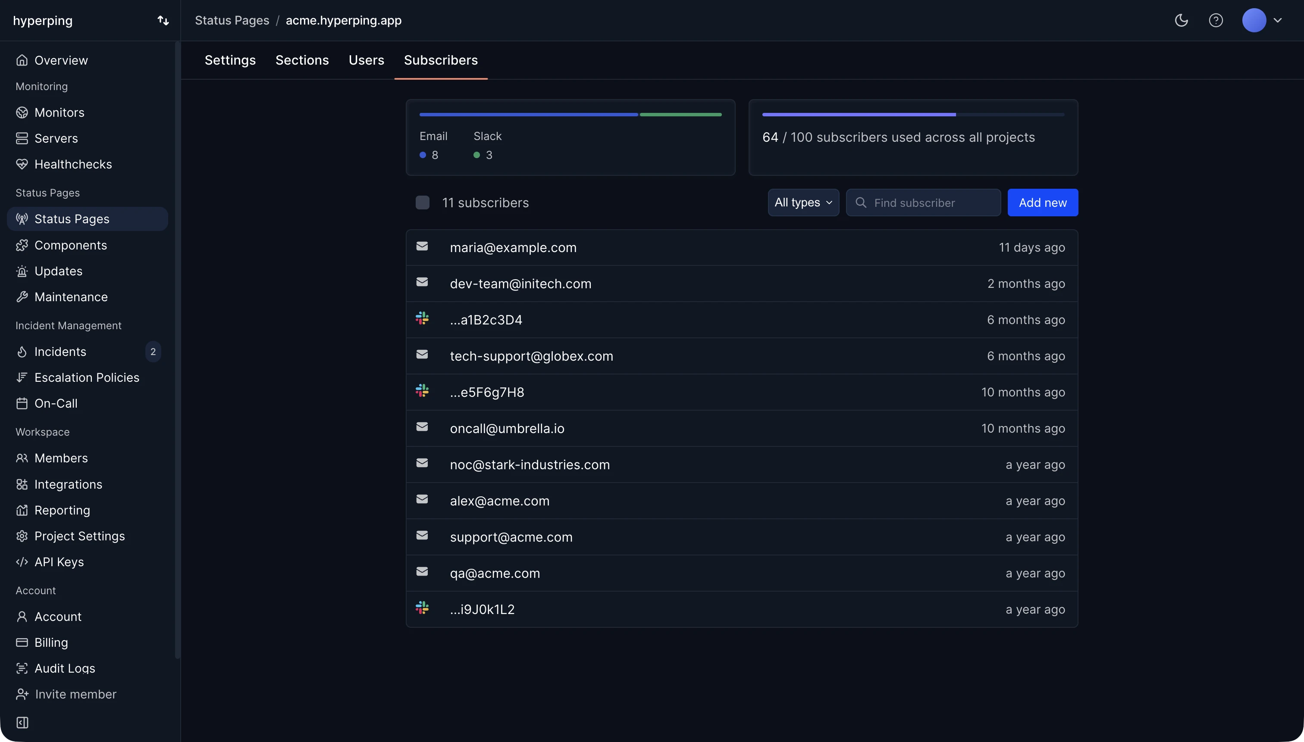Click the On-Call calendar icon
This screenshot has width=1304, height=742.
pos(22,403)
